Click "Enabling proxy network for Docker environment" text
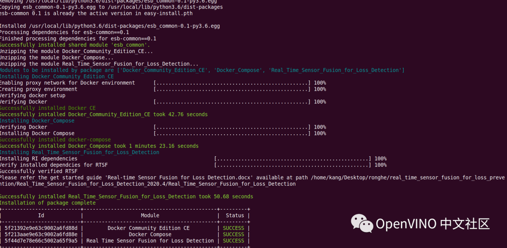The image size is (507, 248). tap(67, 83)
